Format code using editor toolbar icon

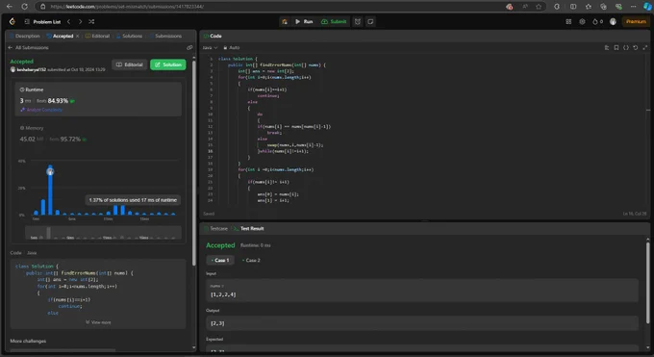click(607, 47)
